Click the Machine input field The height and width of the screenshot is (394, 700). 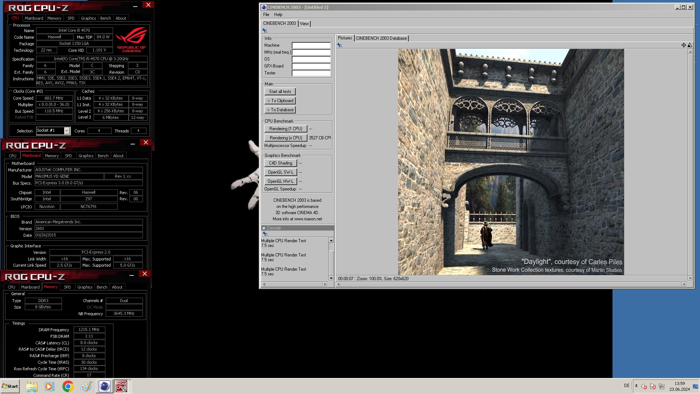[x=311, y=46]
